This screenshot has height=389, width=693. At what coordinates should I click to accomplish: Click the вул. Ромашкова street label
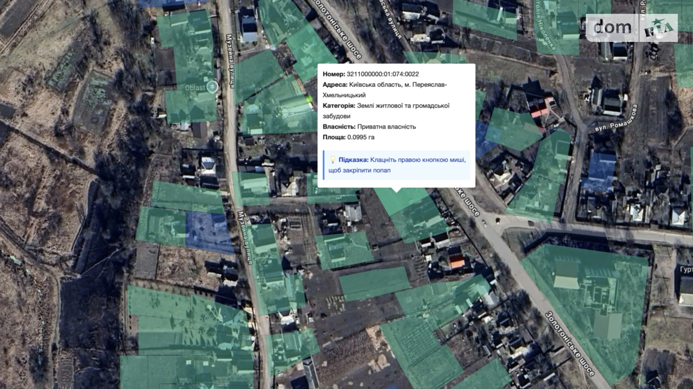click(x=616, y=118)
